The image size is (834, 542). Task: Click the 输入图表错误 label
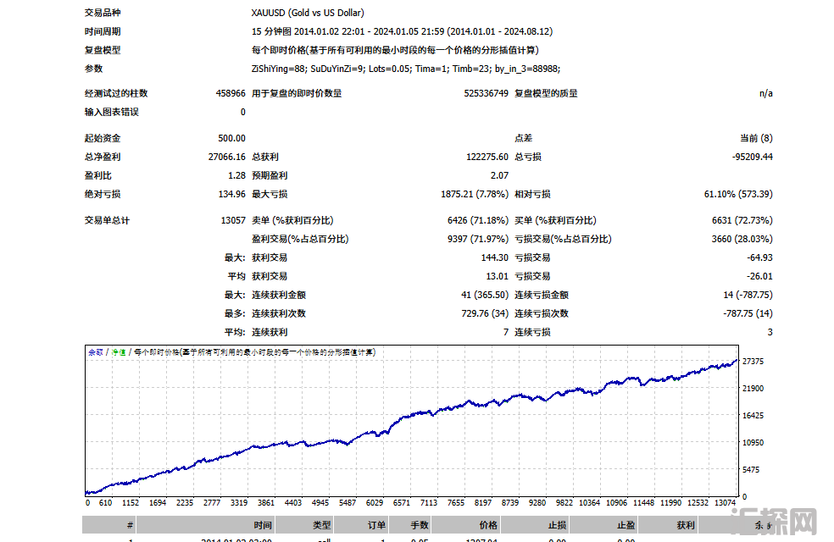tap(111, 112)
